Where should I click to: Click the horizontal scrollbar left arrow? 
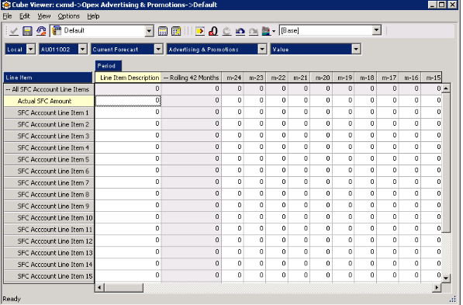[99, 287]
